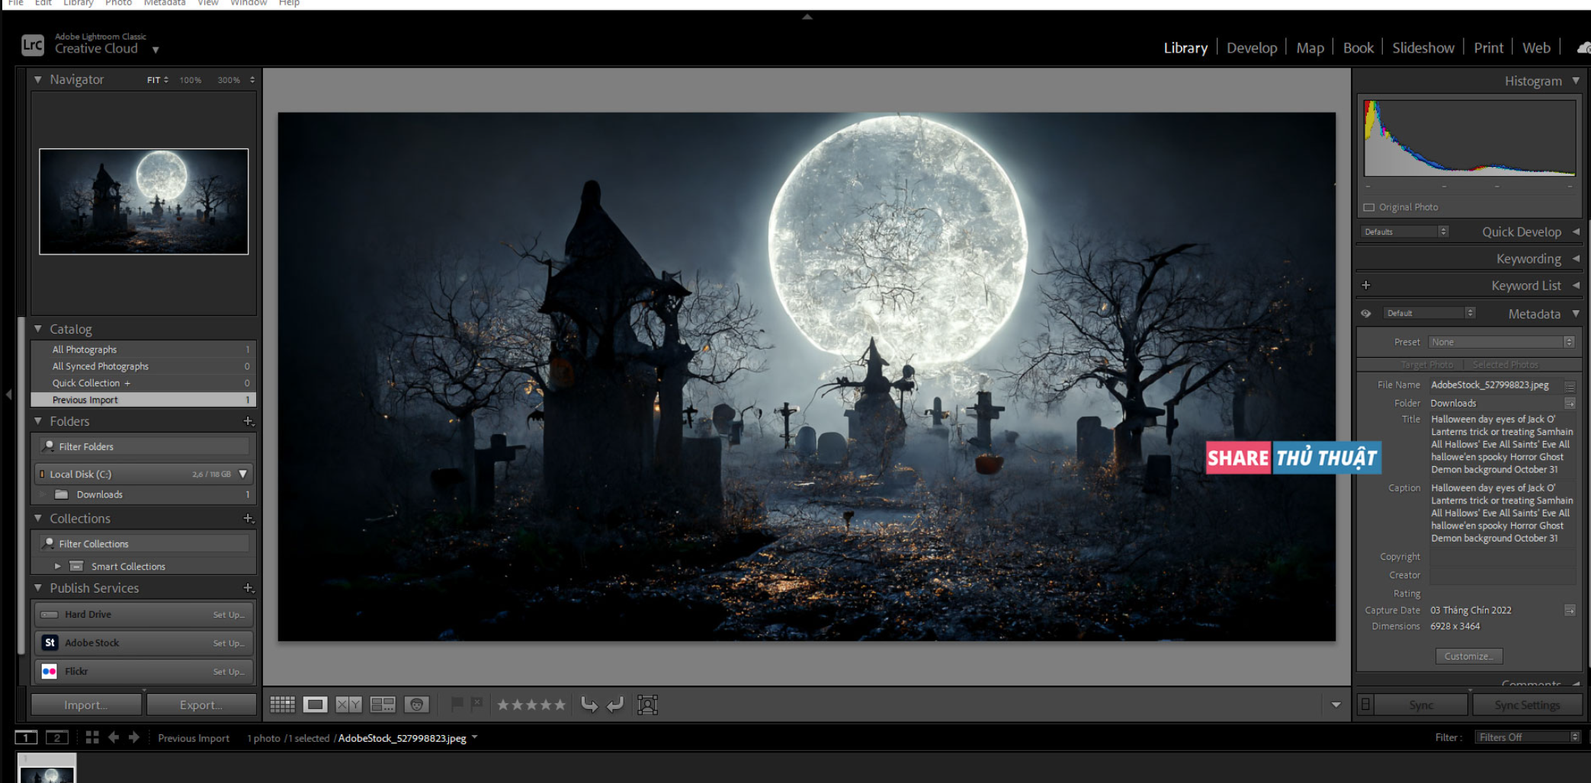The width and height of the screenshot is (1591, 783).
Task: Tick the Original Photo checkbox
Action: (1369, 207)
